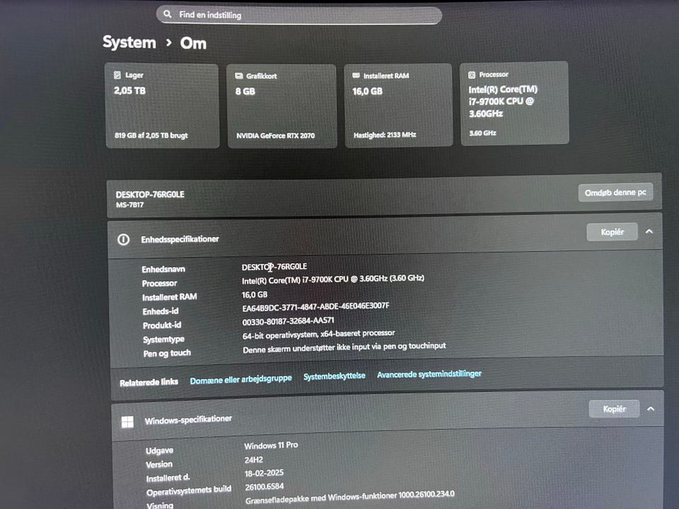Screen dimensions: 679x509
Task: Click the Udgave label
Action: [x=159, y=450]
